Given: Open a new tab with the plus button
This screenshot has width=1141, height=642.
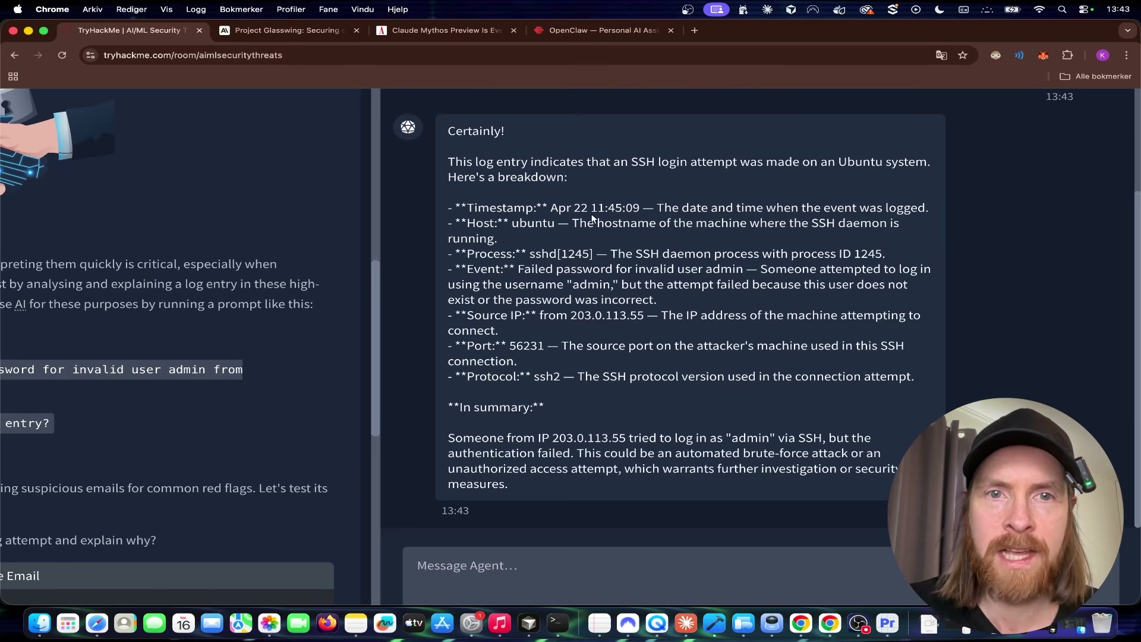Looking at the screenshot, I should (x=694, y=30).
